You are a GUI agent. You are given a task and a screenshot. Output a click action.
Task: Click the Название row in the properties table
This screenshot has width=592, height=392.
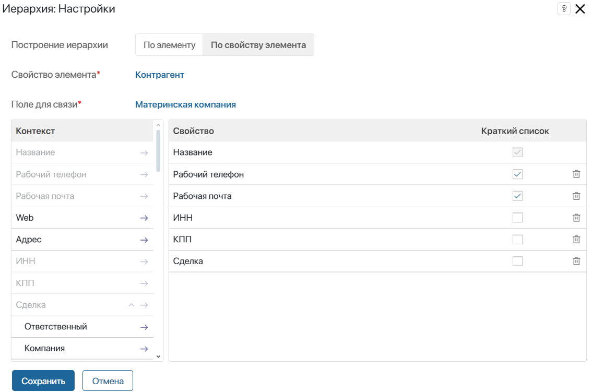point(377,152)
